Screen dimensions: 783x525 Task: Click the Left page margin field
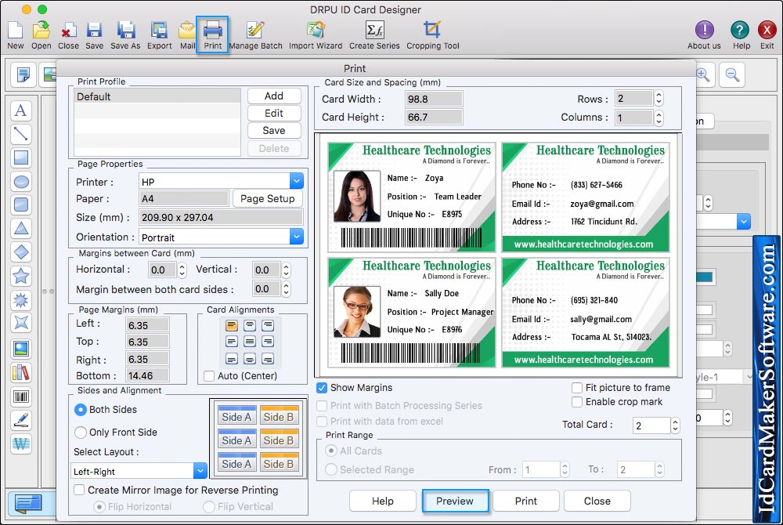[x=147, y=325]
